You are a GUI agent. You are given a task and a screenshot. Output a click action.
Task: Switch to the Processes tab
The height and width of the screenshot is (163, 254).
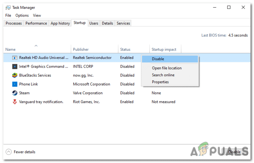[x=14, y=23]
